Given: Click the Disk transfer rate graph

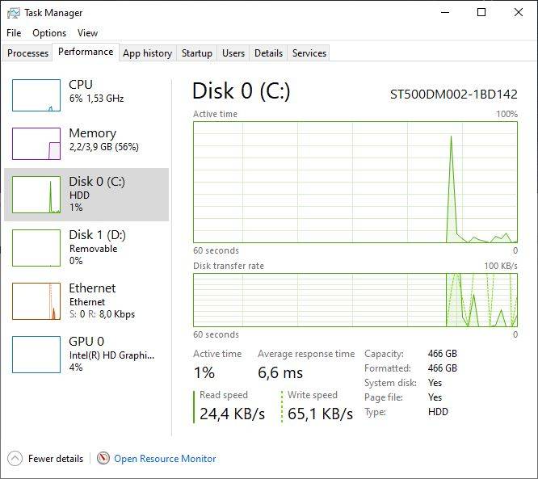Looking at the screenshot, I should [x=355, y=300].
